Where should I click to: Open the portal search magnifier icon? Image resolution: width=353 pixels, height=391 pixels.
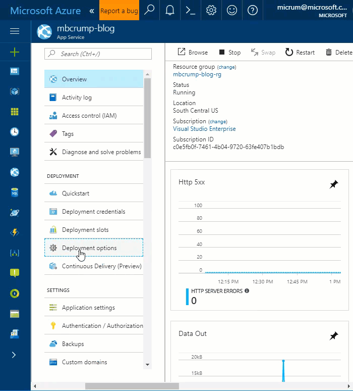[149, 10]
